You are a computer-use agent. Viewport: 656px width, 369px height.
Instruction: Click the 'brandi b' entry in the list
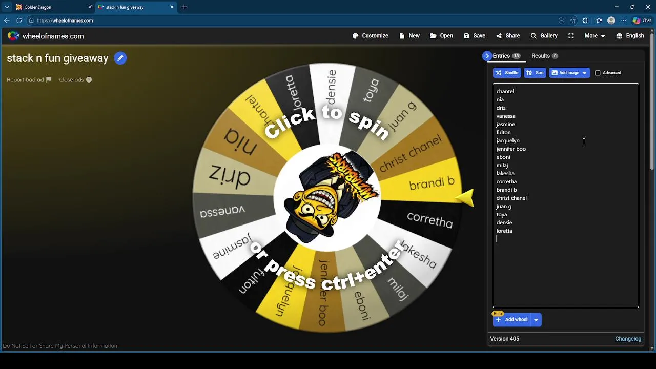(506, 190)
